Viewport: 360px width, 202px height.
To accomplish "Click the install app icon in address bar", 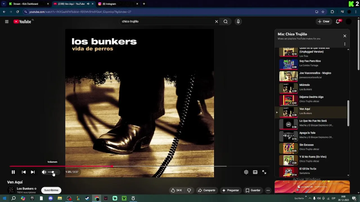I will coord(317,12).
